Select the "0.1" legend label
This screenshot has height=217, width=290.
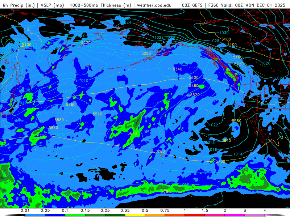65,210
